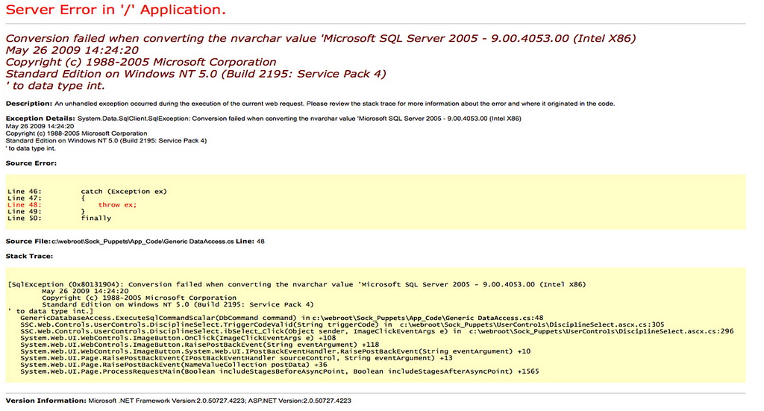Click the bold "Version Information:" label
This screenshot has height=411, width=764.
tap(46, 401)
